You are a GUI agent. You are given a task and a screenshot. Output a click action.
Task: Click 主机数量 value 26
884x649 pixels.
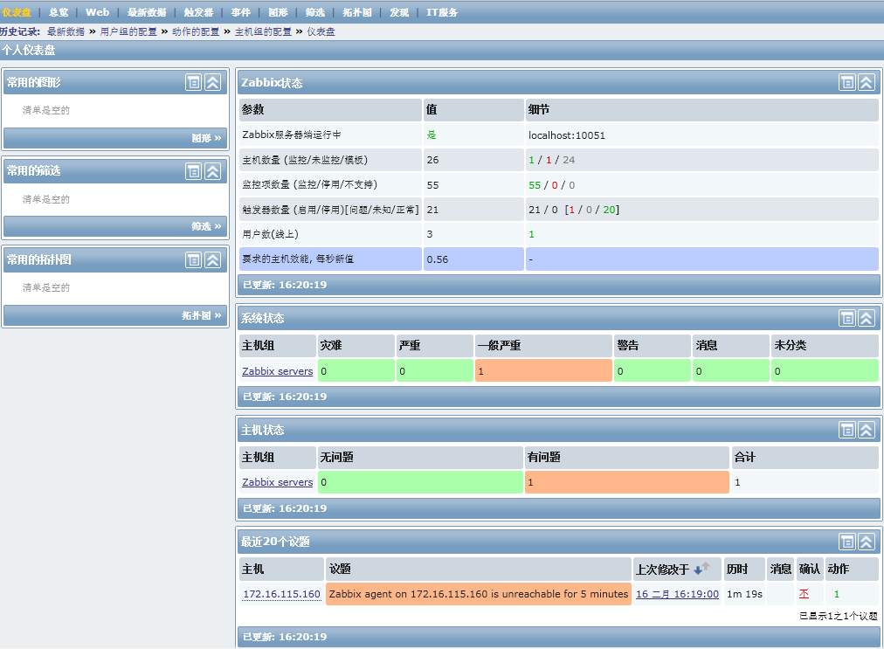pos(432,160)
